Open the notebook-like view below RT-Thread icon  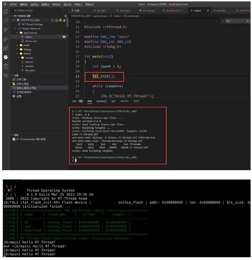pyautogui.click(x=6, y=66)
